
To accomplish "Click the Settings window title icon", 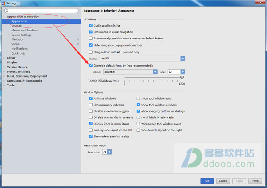I will (x=4, y=3).
